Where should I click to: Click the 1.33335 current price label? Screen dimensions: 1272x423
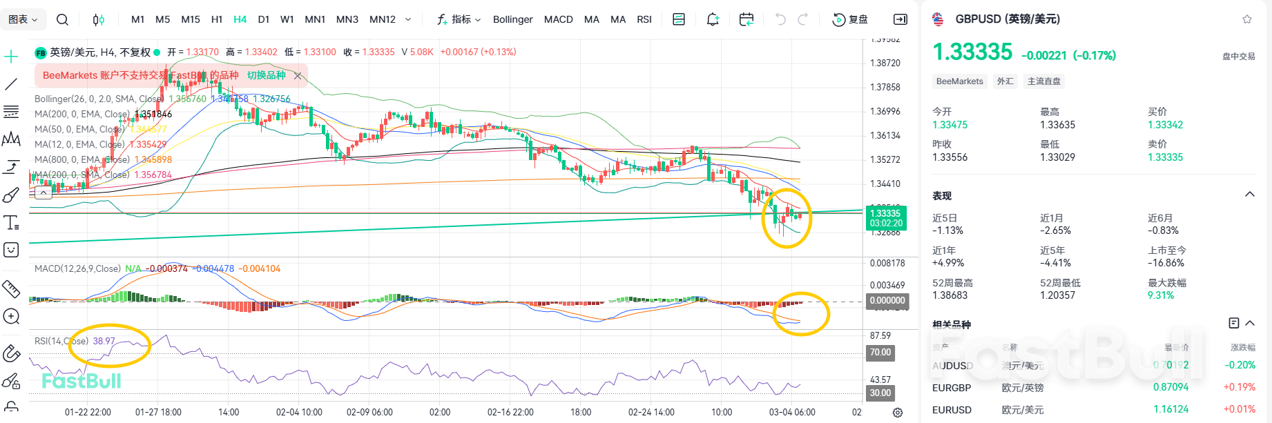886,218
